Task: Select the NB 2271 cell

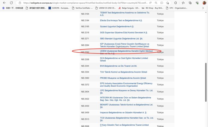Action: pos(85,39)
